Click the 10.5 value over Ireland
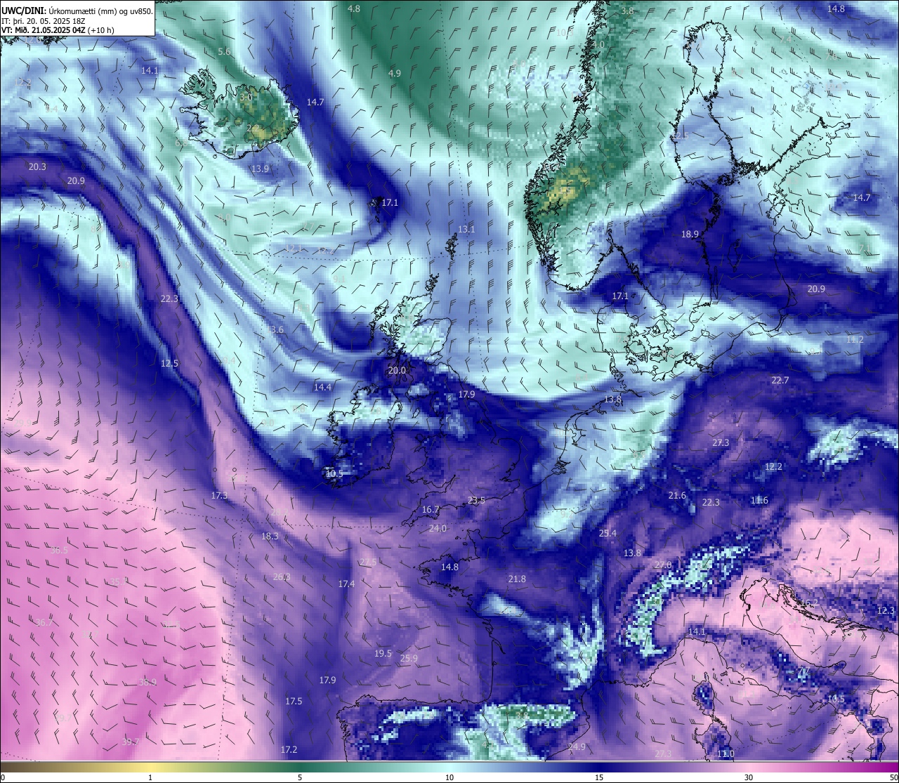This screenshot has height=783, width=899. tap(335, 474)
